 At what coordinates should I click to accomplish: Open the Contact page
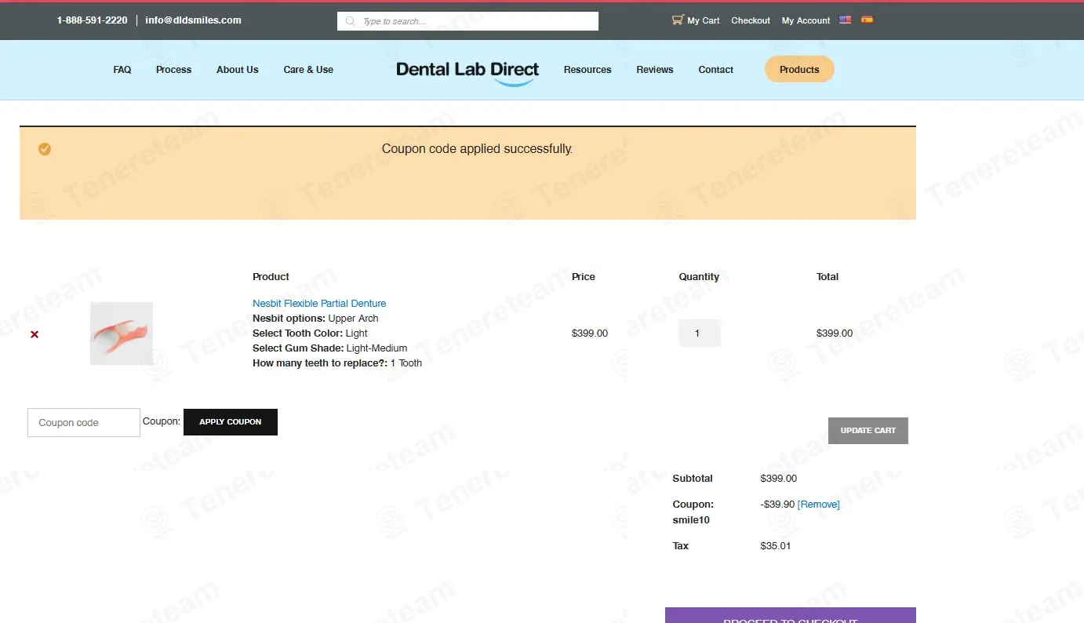point(716,70)
